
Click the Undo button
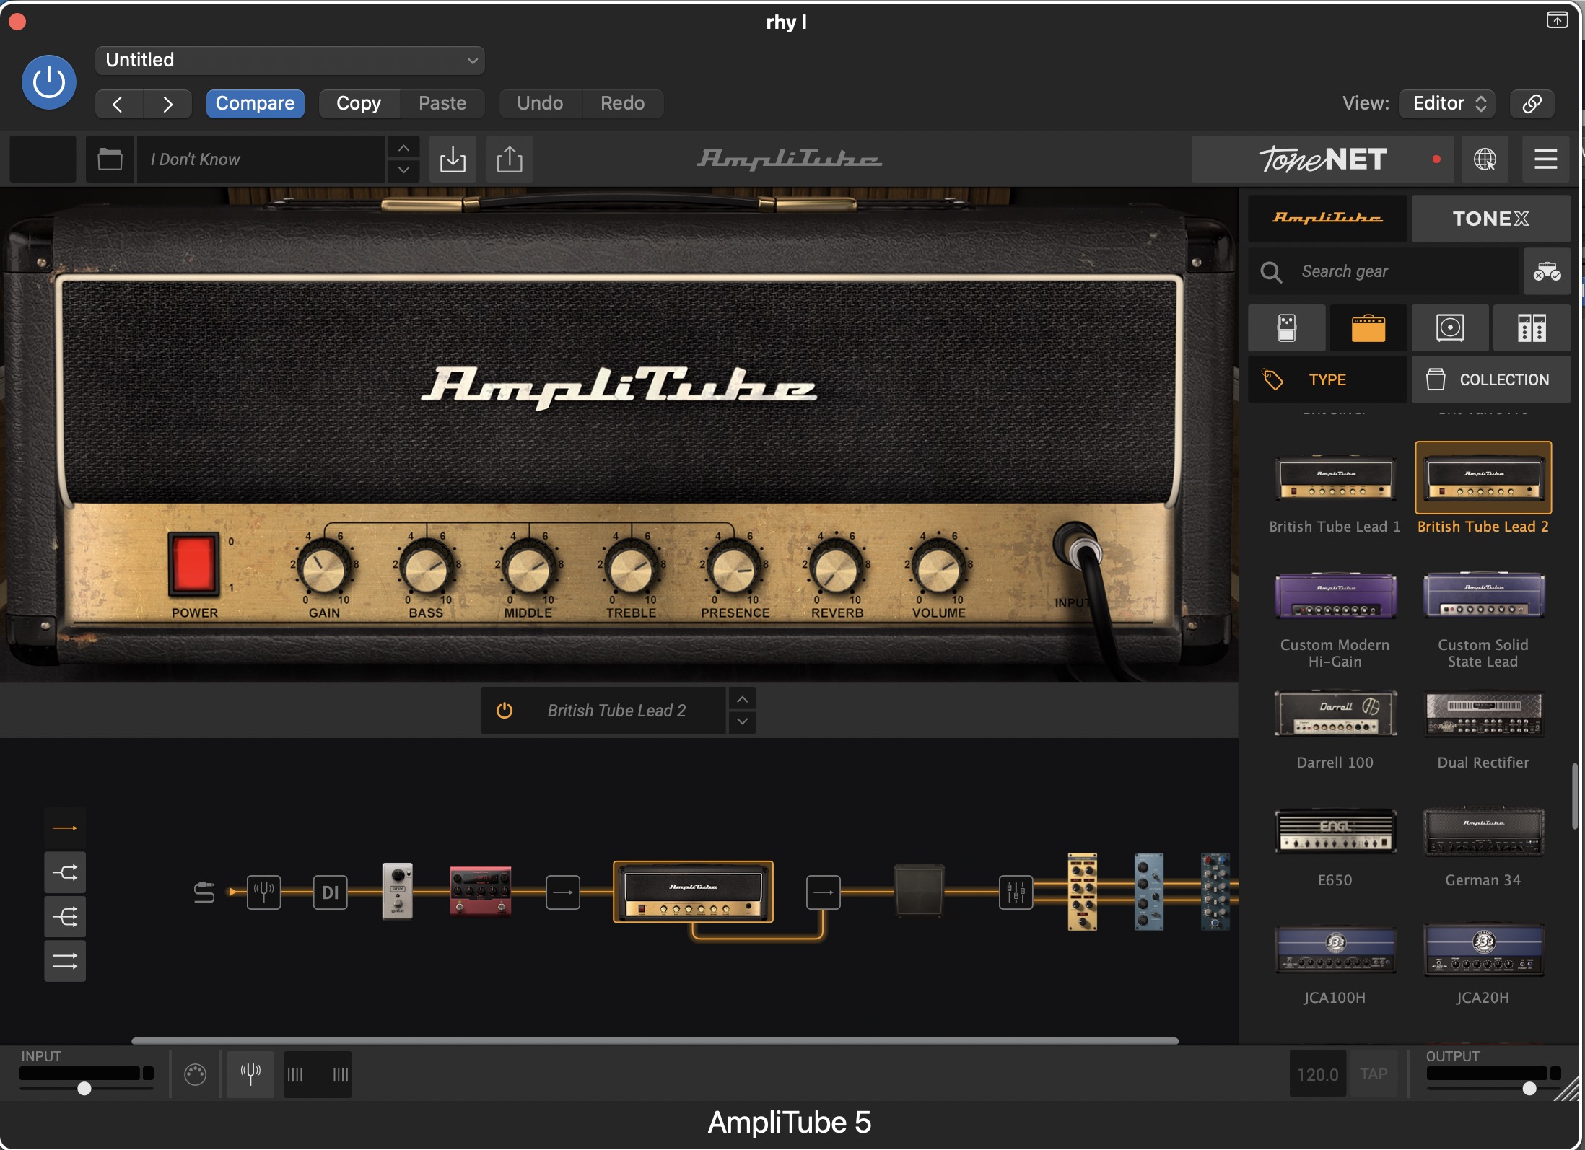(x=540, y=103)
